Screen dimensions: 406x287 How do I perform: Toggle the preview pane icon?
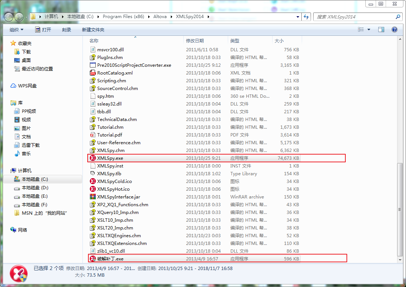(381, 29)
